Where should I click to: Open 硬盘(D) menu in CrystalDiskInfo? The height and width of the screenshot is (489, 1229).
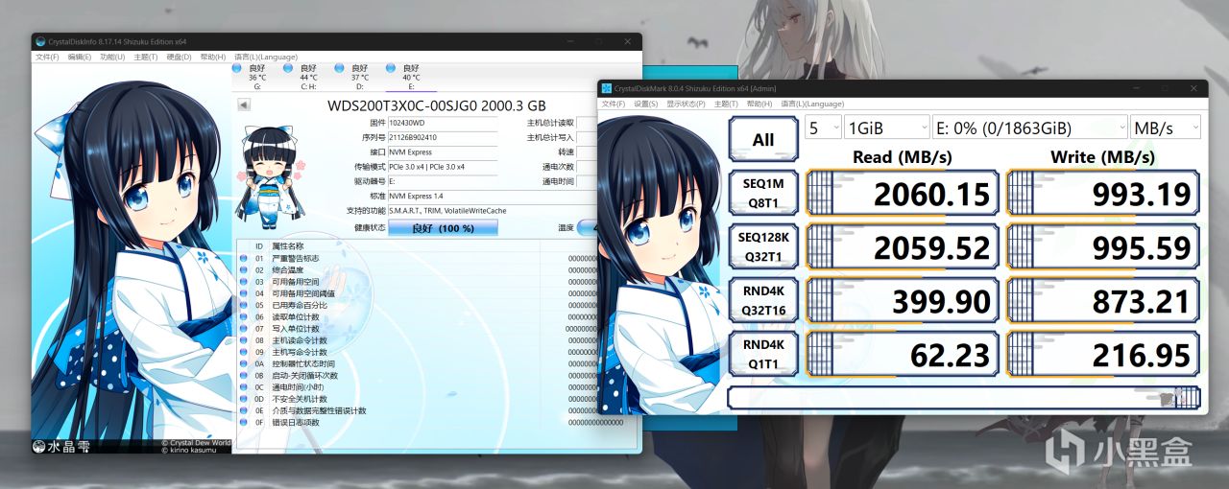point(180,57)
